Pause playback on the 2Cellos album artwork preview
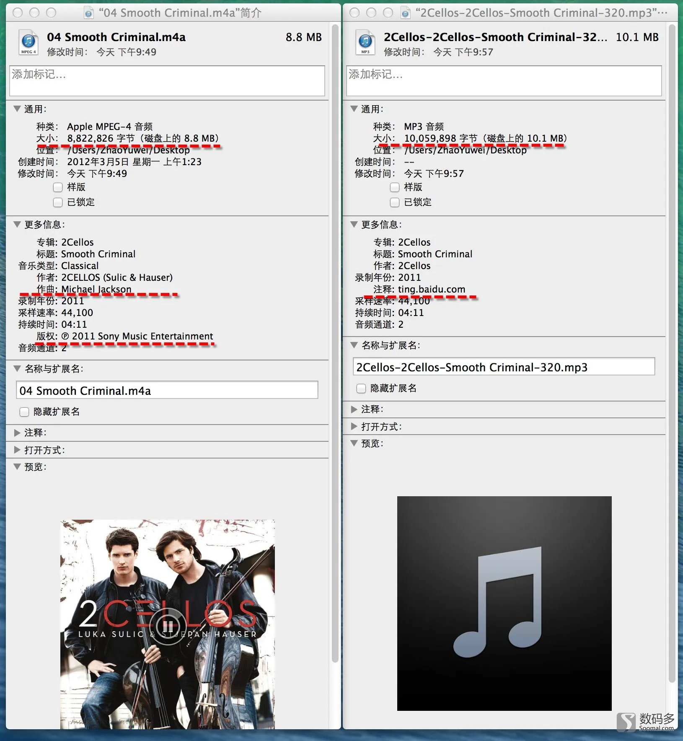Viewport: 683px width, 741px height. click(168, 626)
